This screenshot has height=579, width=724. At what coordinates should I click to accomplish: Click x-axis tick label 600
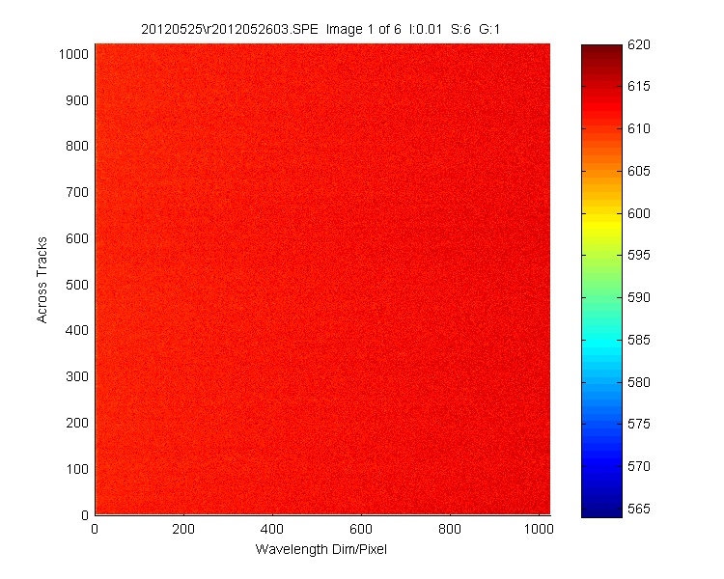pyautogui.click(x=361, y=529)
